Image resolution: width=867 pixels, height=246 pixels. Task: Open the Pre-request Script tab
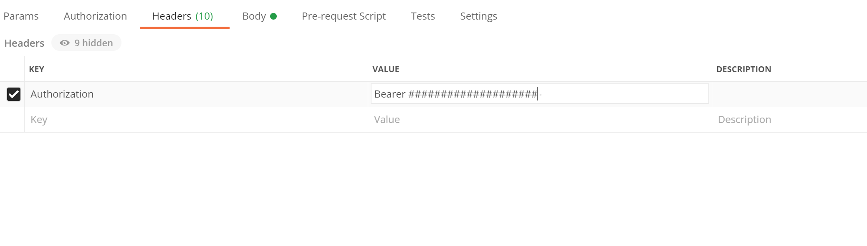[x=344, y=16]
